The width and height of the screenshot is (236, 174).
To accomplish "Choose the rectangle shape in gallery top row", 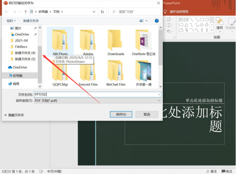I will [x=202, y=20].
